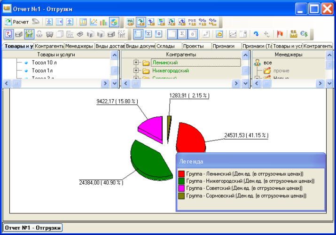Image resolution: width=336 pixels, height=235 pixels.
Task: Click the blue curved arrow icon
Action: click(x=256, y=34)
